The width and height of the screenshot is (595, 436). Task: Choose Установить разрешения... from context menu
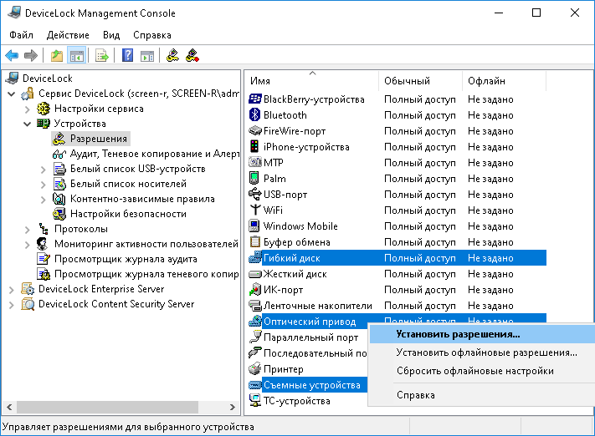458,333
